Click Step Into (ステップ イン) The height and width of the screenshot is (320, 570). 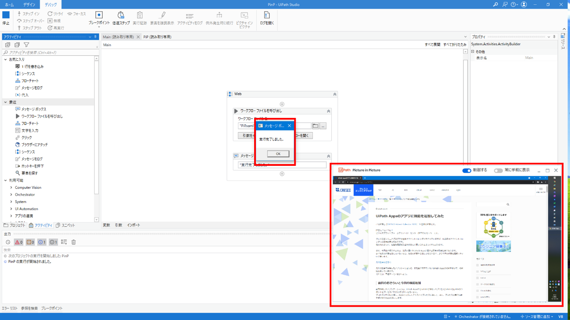point(28,14)
